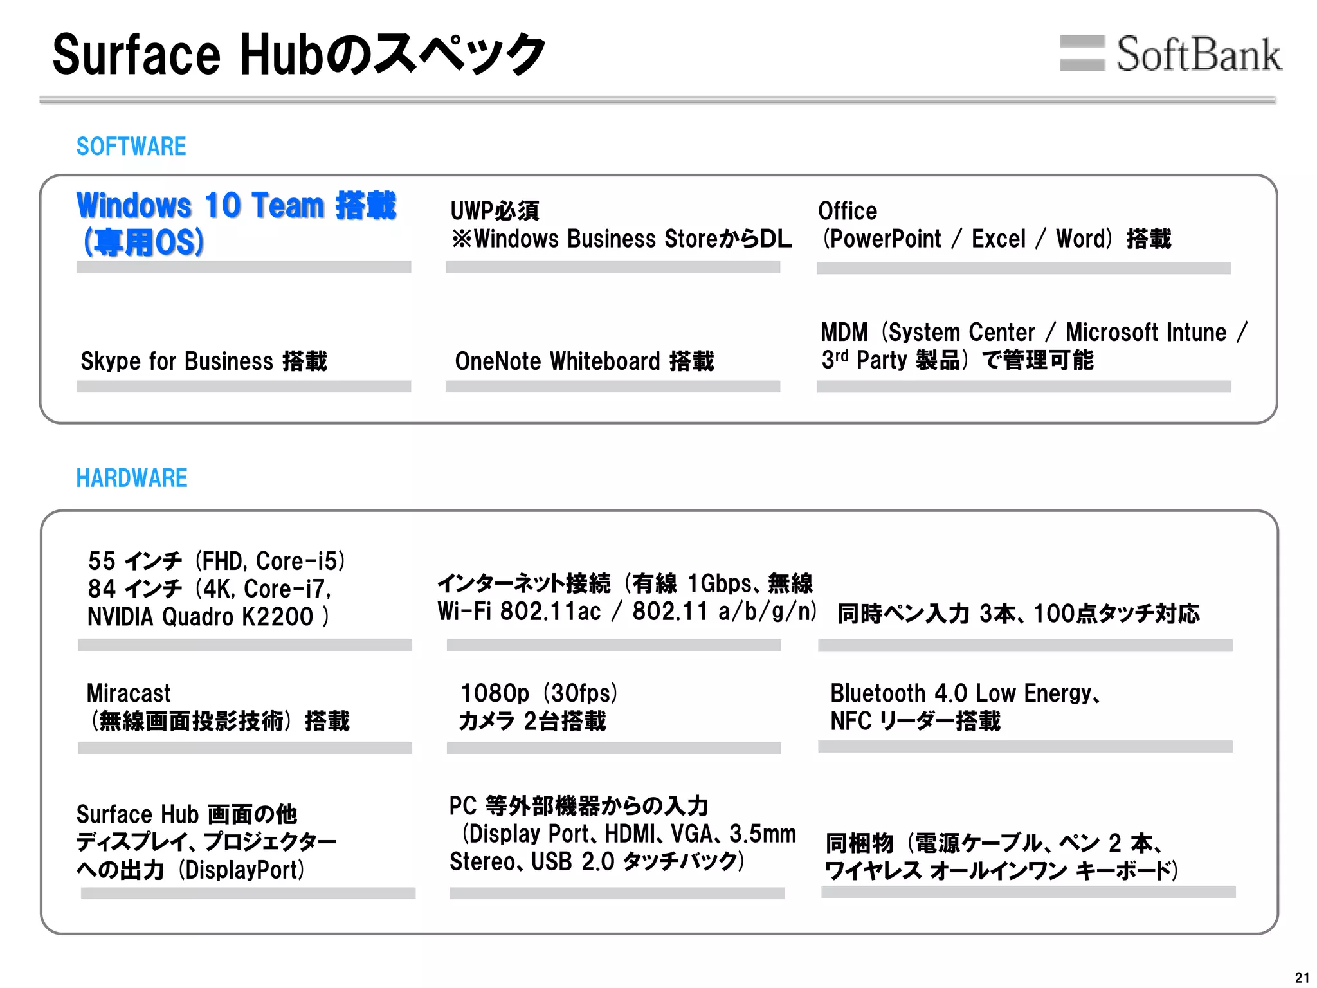Select 'Skype for Business 搭載' text
Viewport: 1317px width, 988px height.
[x=204, y=361]
